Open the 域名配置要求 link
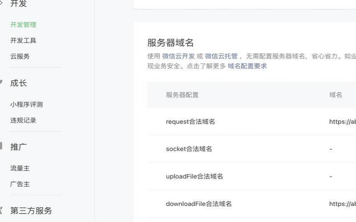356x222 pixels. tap(247, 66)
